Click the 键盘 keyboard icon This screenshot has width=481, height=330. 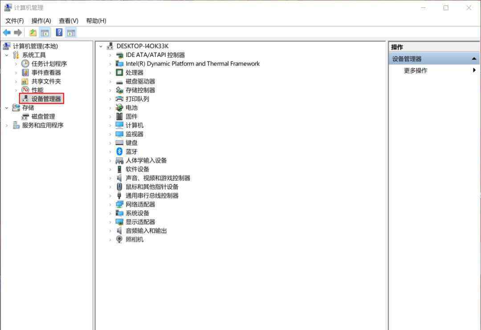(x=119, y=143)
